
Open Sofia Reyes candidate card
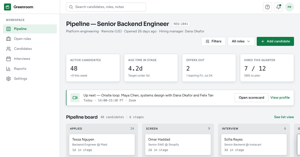(x=254, y=145)
